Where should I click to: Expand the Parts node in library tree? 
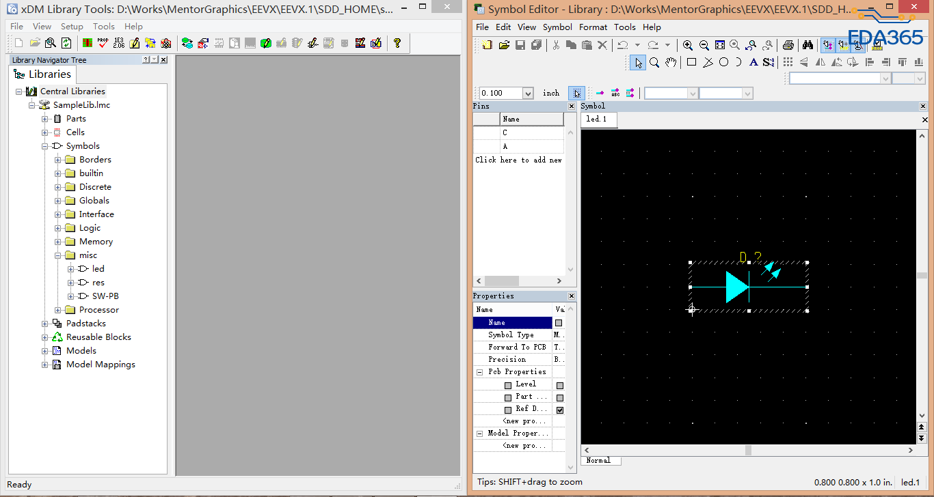click(x=45, y=119)
